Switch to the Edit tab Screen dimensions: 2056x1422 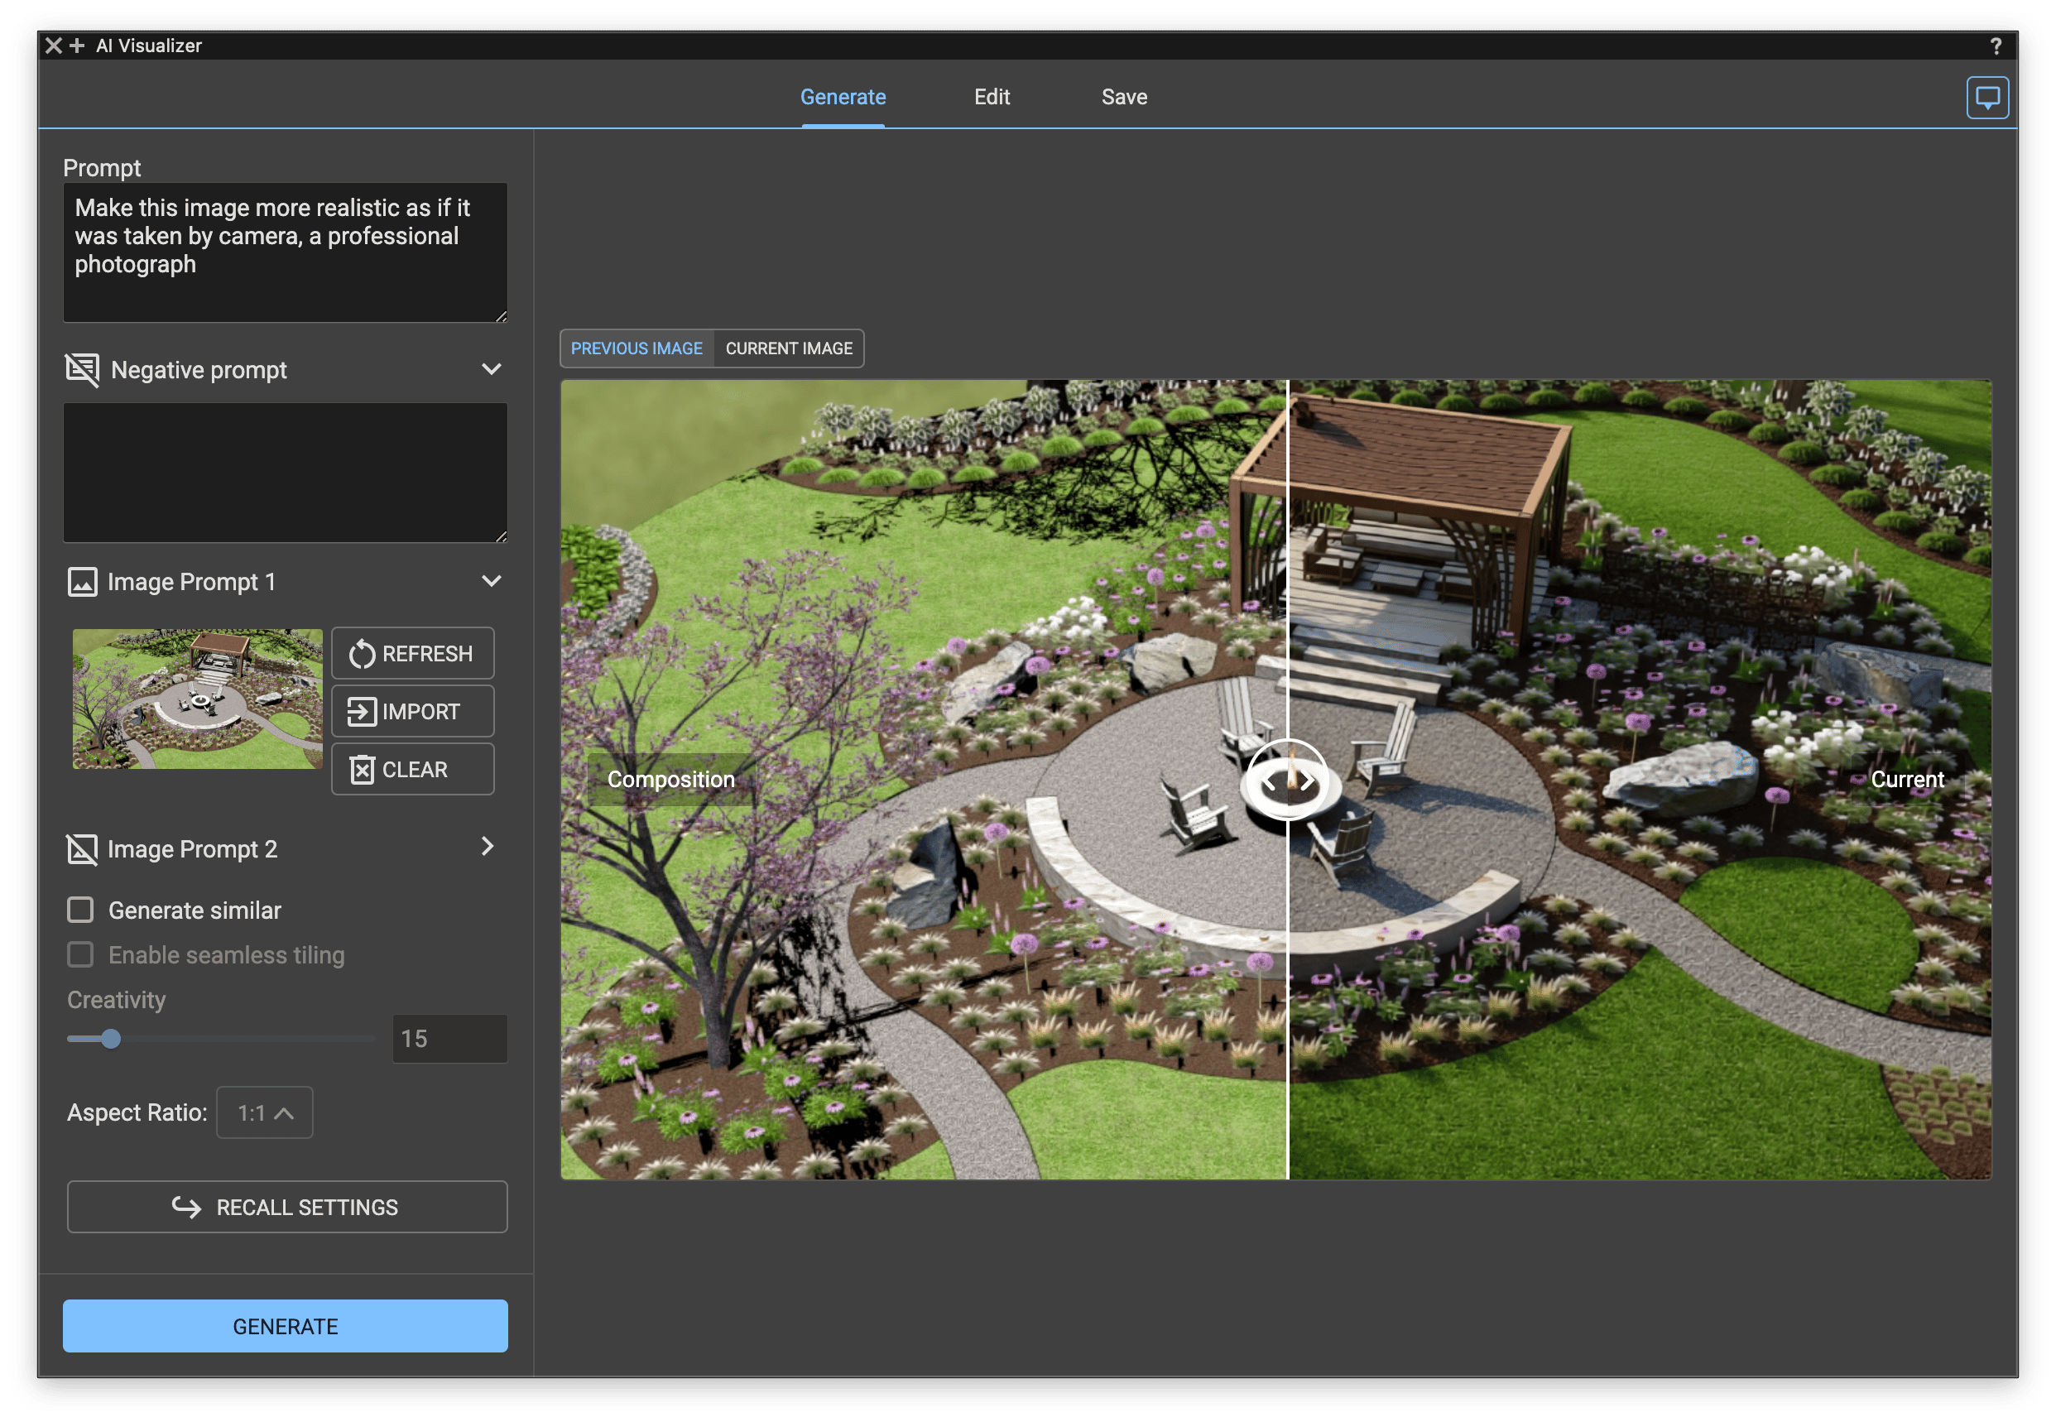click(x=992, y=96)
